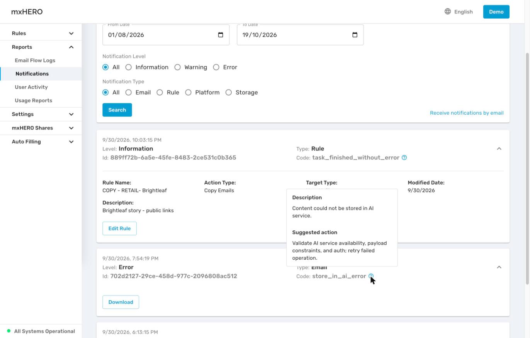Expand the Settings sidebar section
530x338 pixels.
point(41,114)
